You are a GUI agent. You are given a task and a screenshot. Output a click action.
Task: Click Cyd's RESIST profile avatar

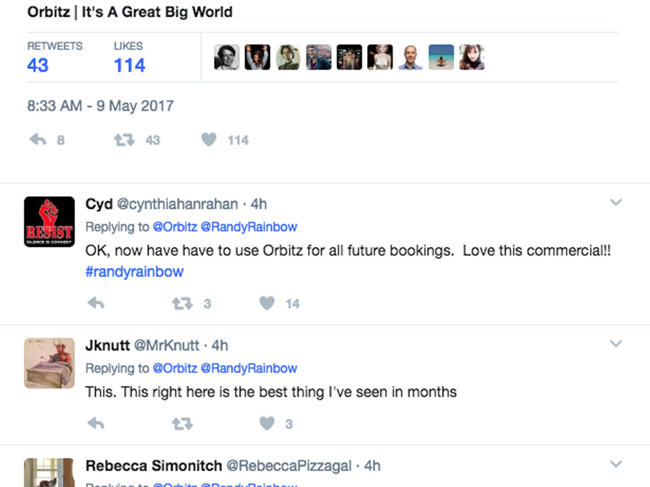tap(49, 221)
